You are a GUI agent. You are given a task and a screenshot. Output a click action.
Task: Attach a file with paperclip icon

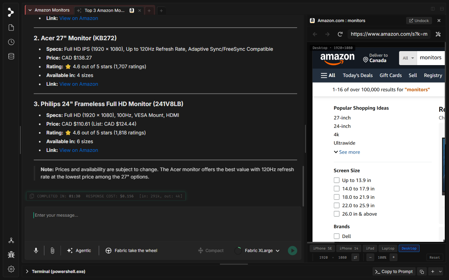[52, 251]
